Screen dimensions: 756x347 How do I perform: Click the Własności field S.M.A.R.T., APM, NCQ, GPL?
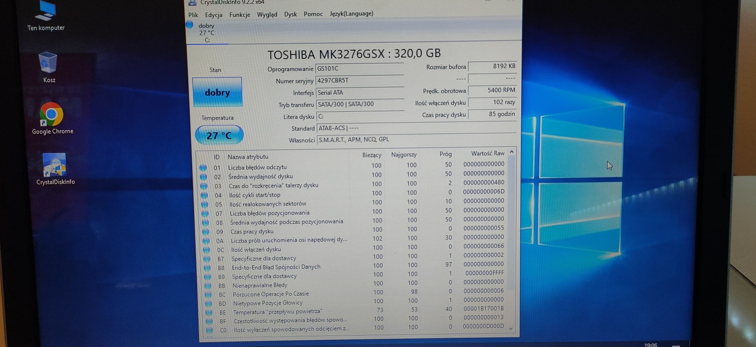[x=417, y=139]
